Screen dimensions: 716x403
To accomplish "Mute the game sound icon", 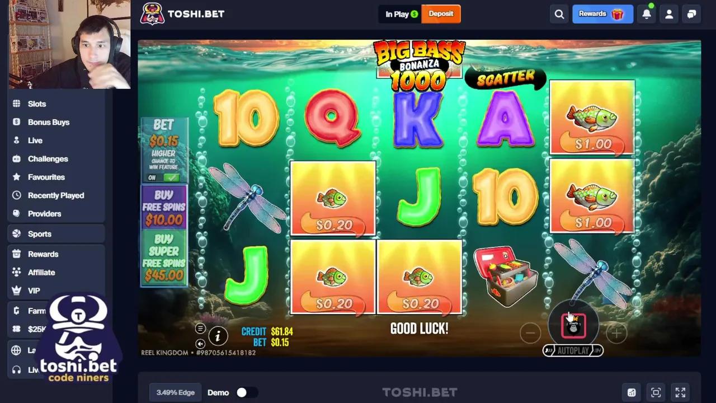I will pyautogui.click(x=200, y=344).
